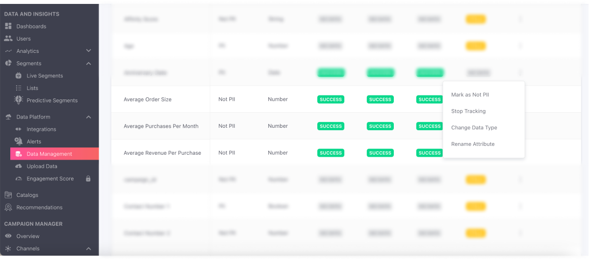Open the Data Management sidebar item

[x=49, y=154]
